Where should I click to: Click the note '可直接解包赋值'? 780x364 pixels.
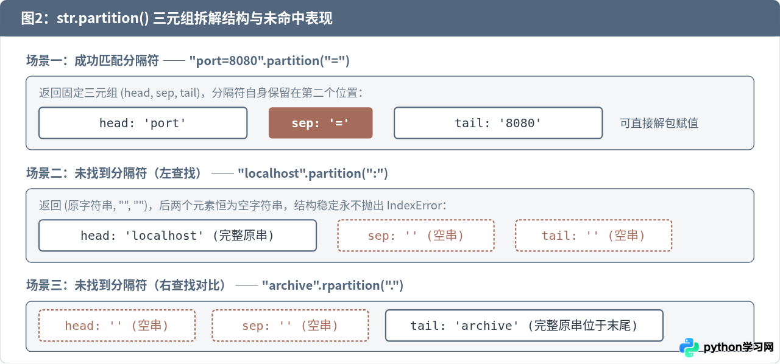(659, 123)
